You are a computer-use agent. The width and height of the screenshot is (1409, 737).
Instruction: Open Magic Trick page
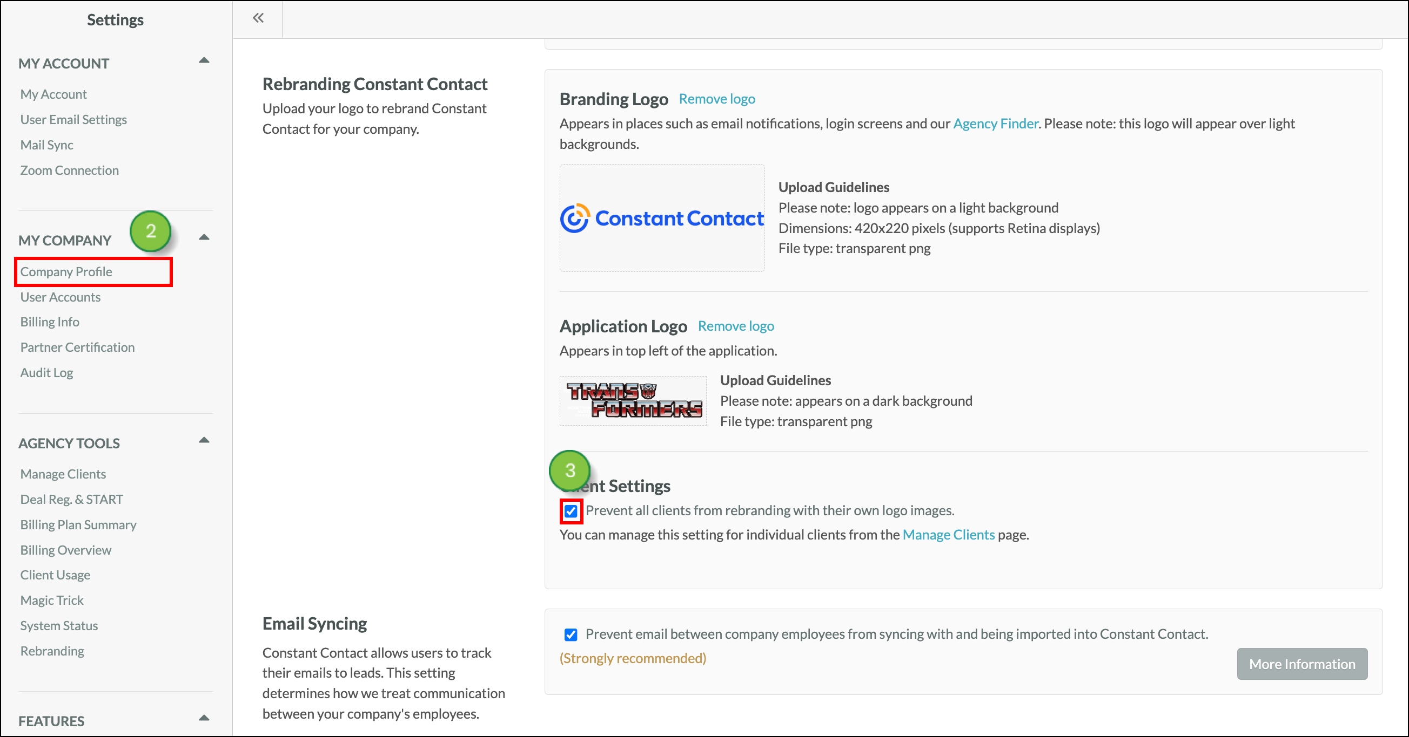pos(52,600)
